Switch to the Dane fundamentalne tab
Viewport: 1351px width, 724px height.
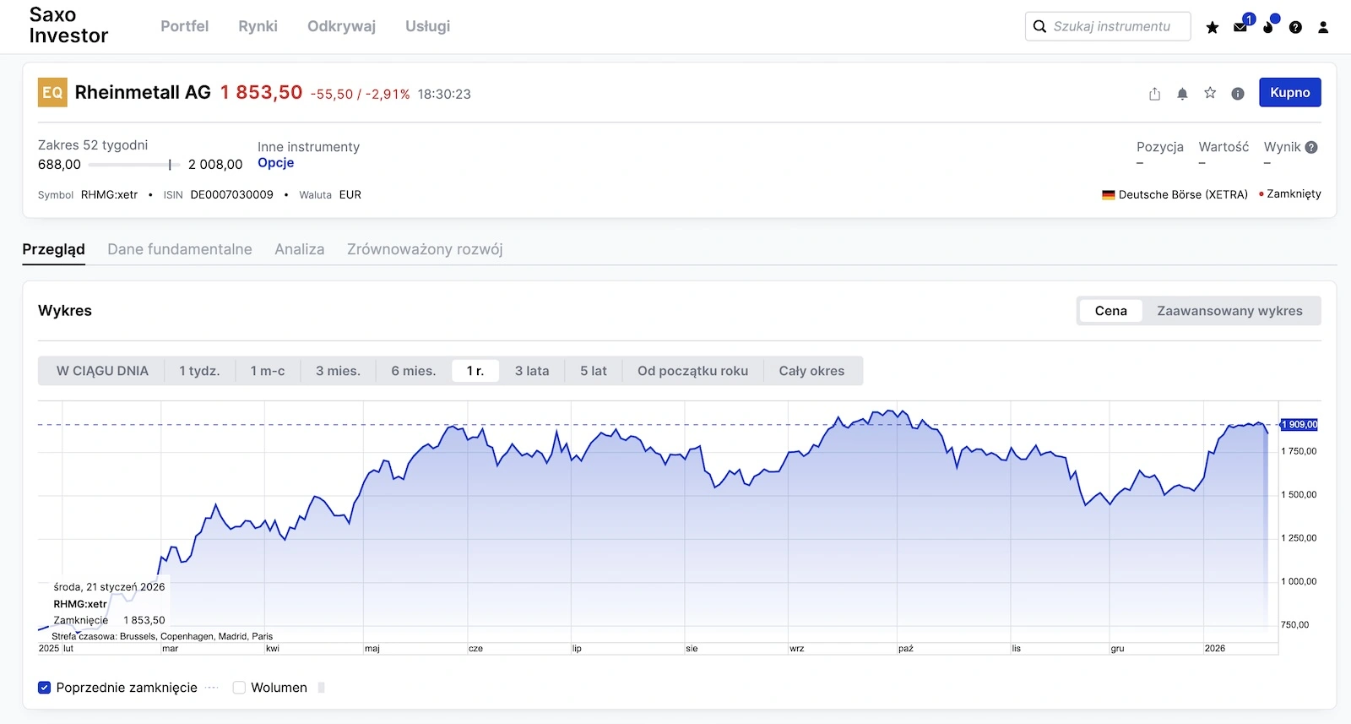click(180, 249)
